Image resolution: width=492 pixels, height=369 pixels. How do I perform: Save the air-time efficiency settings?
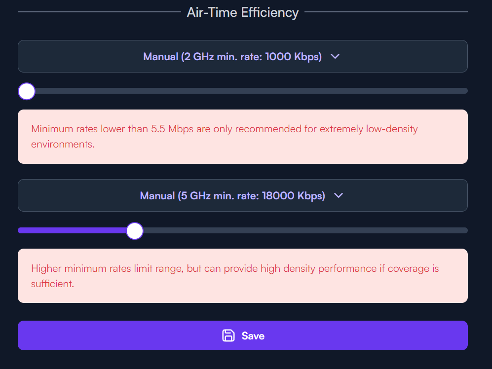pos(243,335)
